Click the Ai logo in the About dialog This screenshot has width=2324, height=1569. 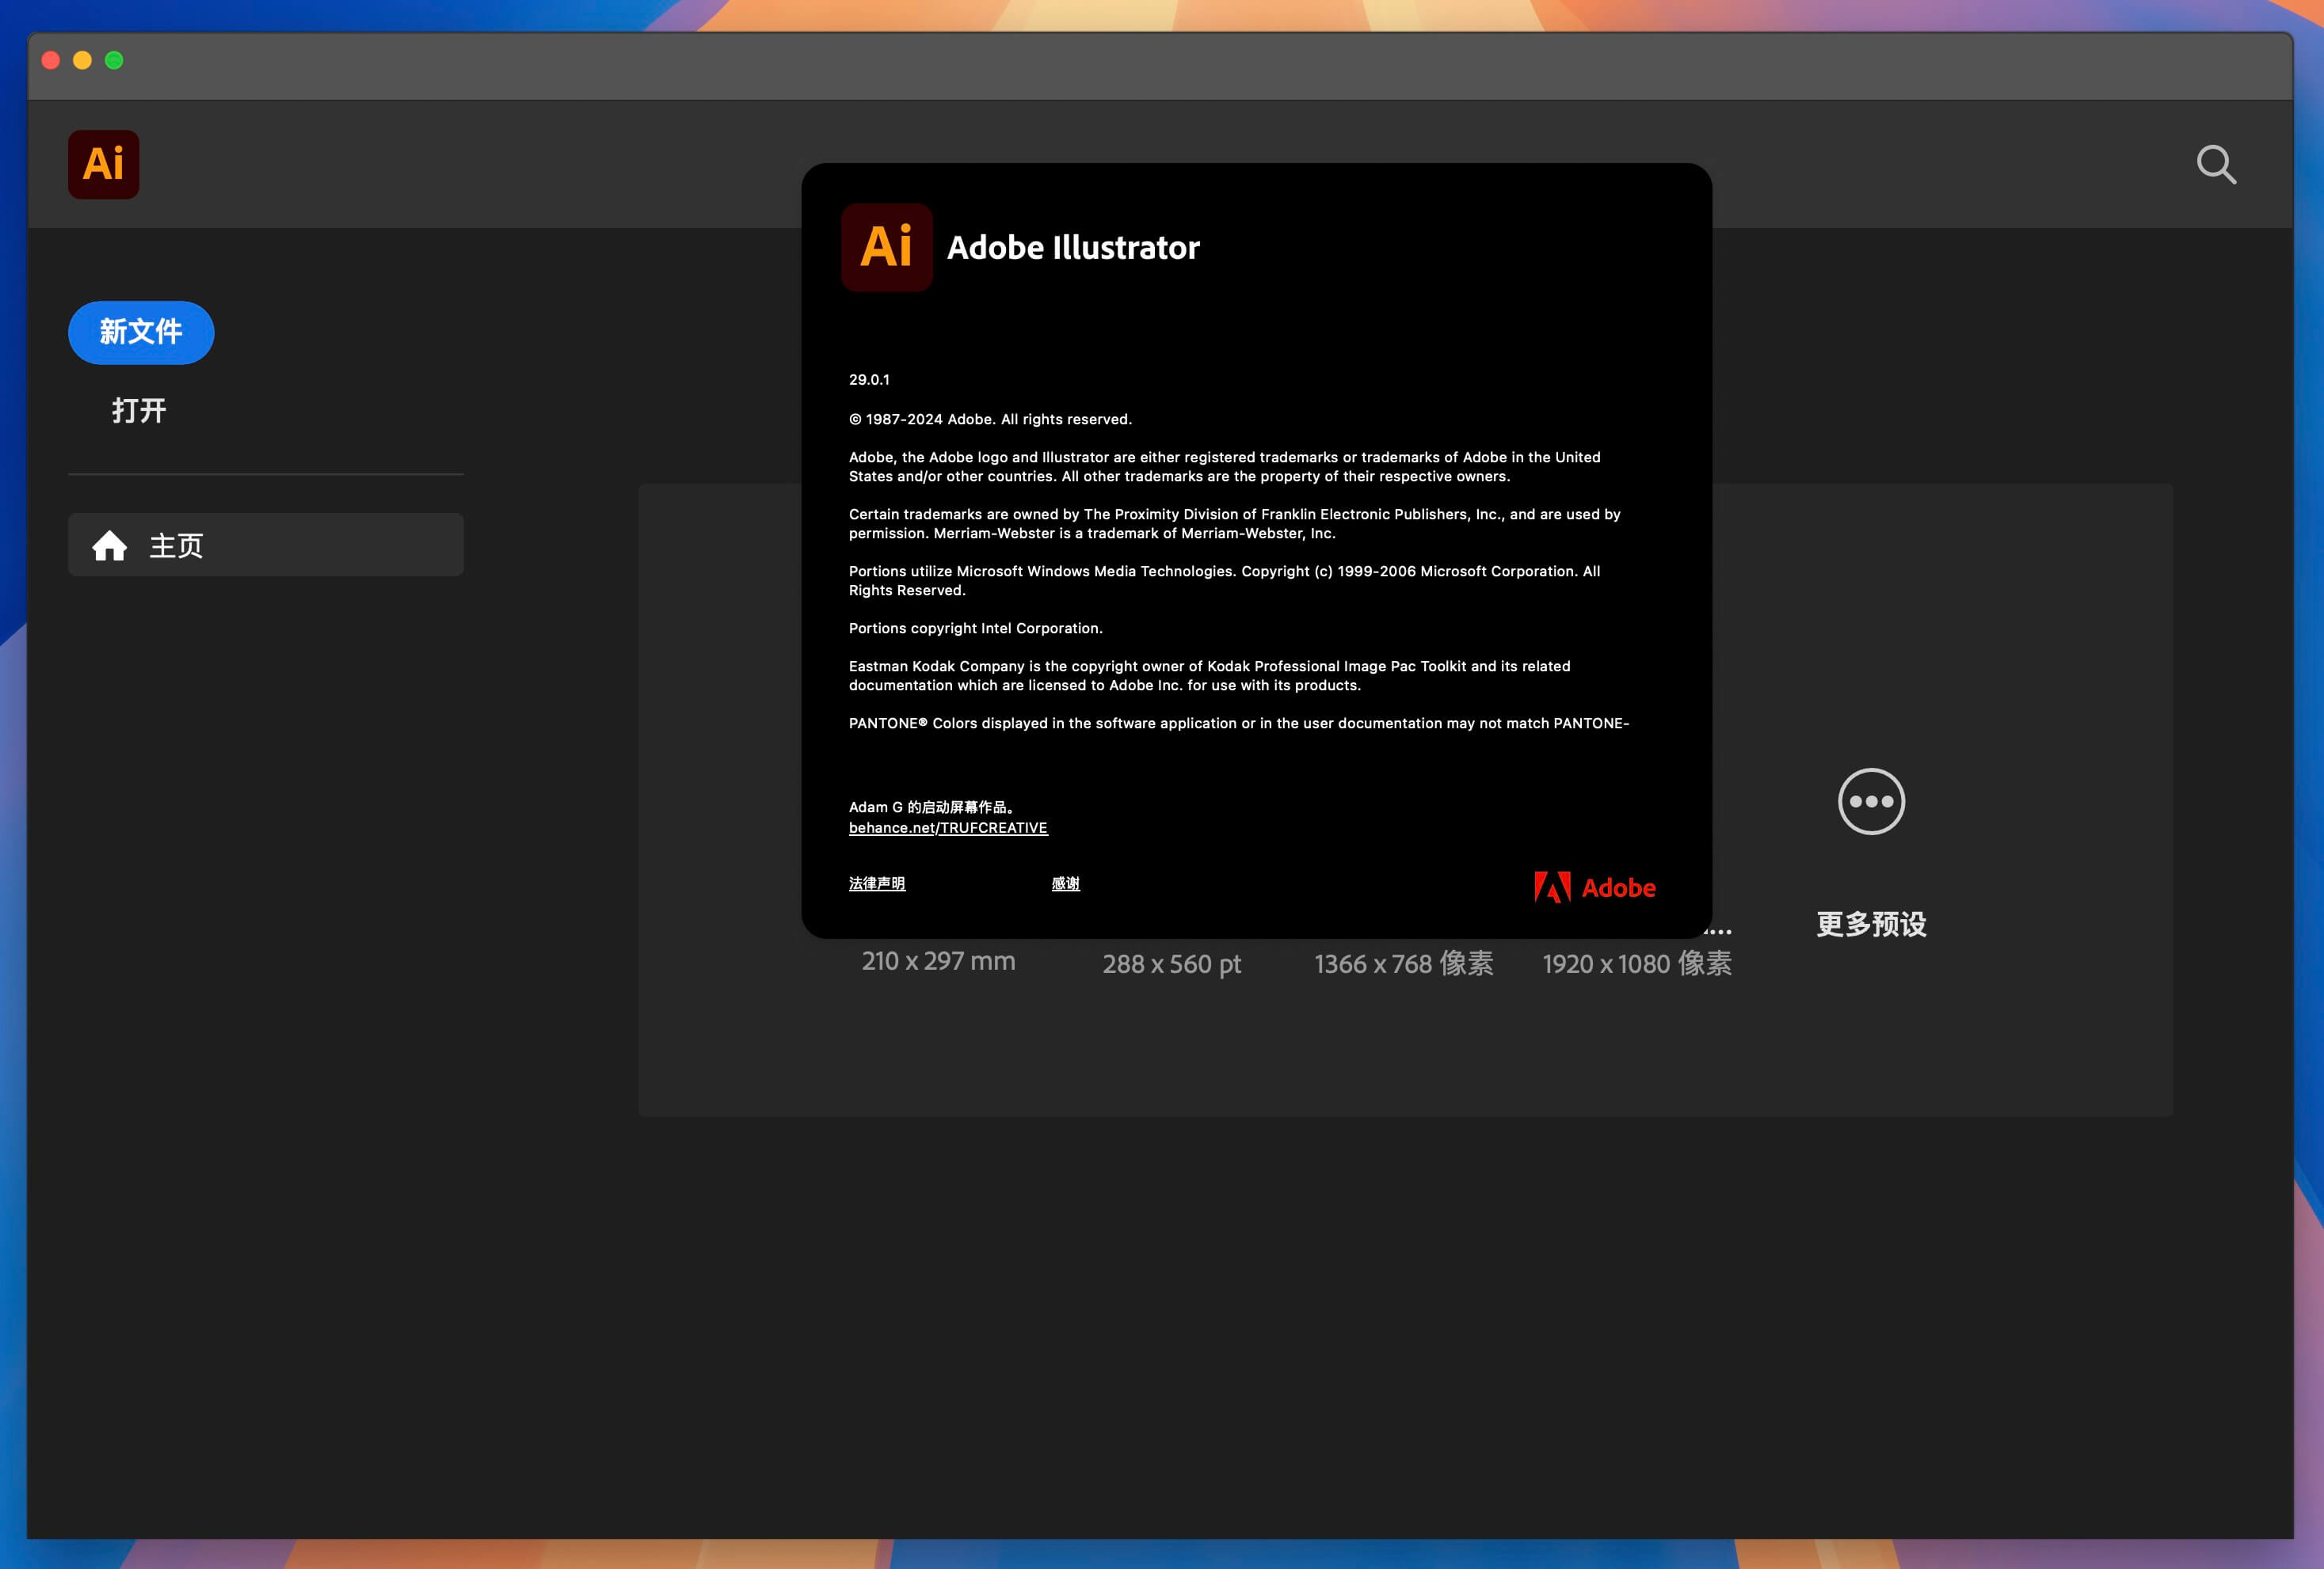click(886, 248)
